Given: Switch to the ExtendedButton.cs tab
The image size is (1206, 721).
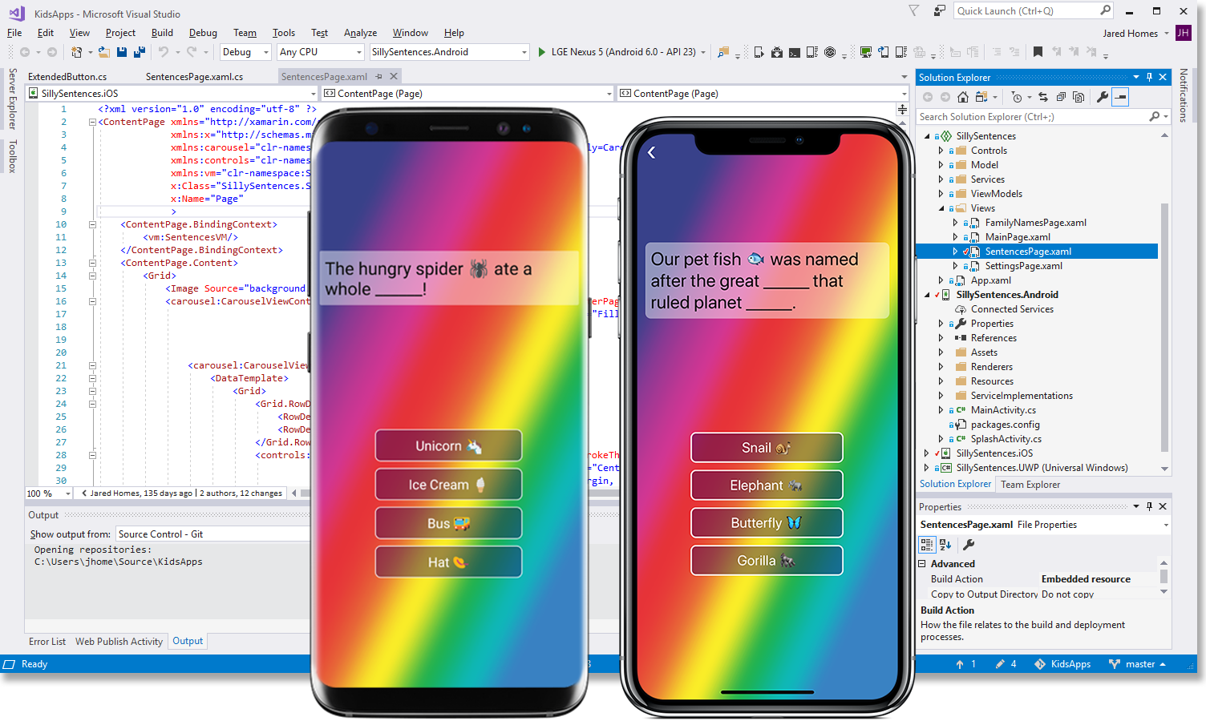Looking at the screenshot, I should pos(67,77).
